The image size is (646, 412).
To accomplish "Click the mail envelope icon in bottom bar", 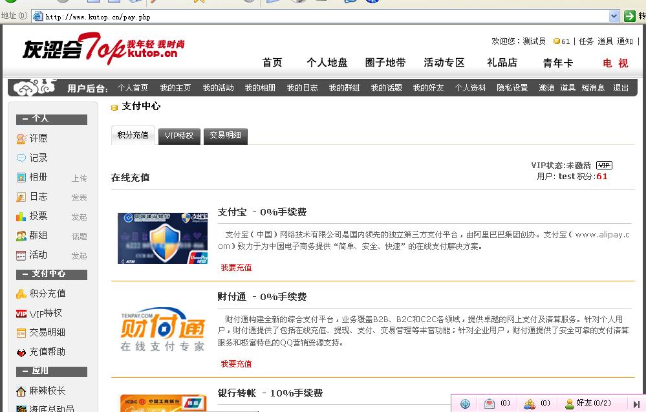I will [489, 404].
